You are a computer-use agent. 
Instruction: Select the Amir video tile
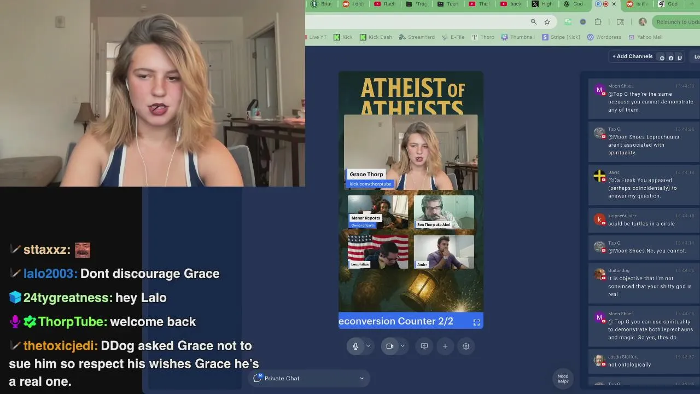[x=444, y=252]
